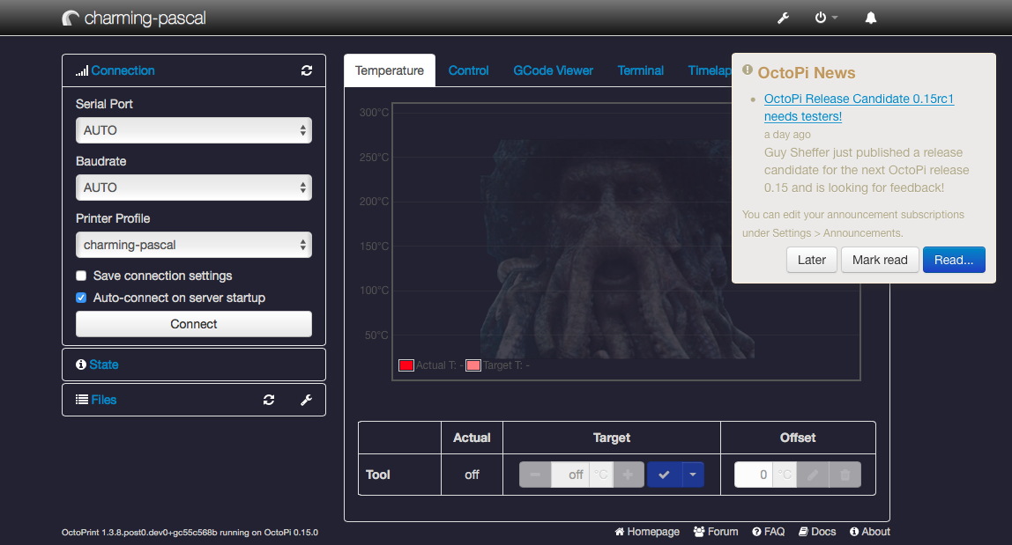Viewport: 1012px width, 545px height.
Task: Click the pink Target T legend swatch
Action: tap(473, 365)
